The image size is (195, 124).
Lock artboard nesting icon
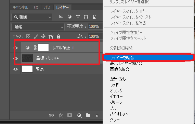[x=51, y=37]
